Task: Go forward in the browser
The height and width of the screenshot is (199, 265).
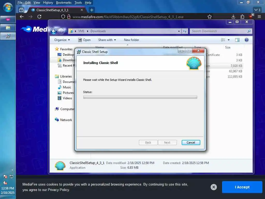Action: [x=31, y=17]
